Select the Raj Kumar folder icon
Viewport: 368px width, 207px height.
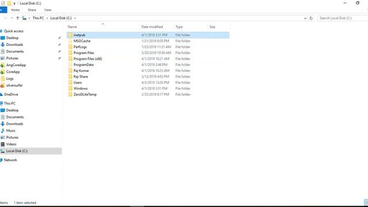click(x=70, y=71)
